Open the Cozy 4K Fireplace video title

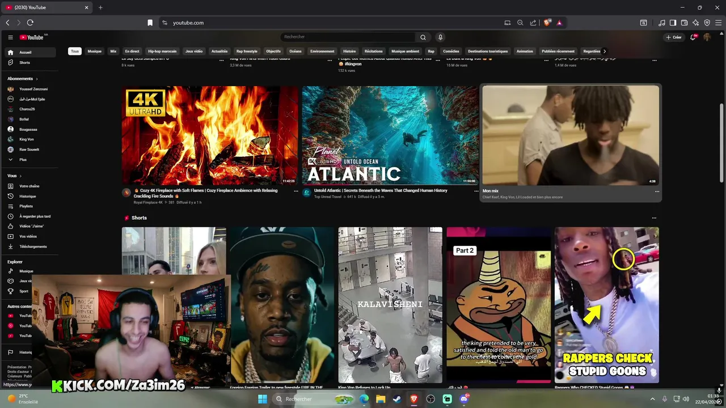(x=206, y=193)
